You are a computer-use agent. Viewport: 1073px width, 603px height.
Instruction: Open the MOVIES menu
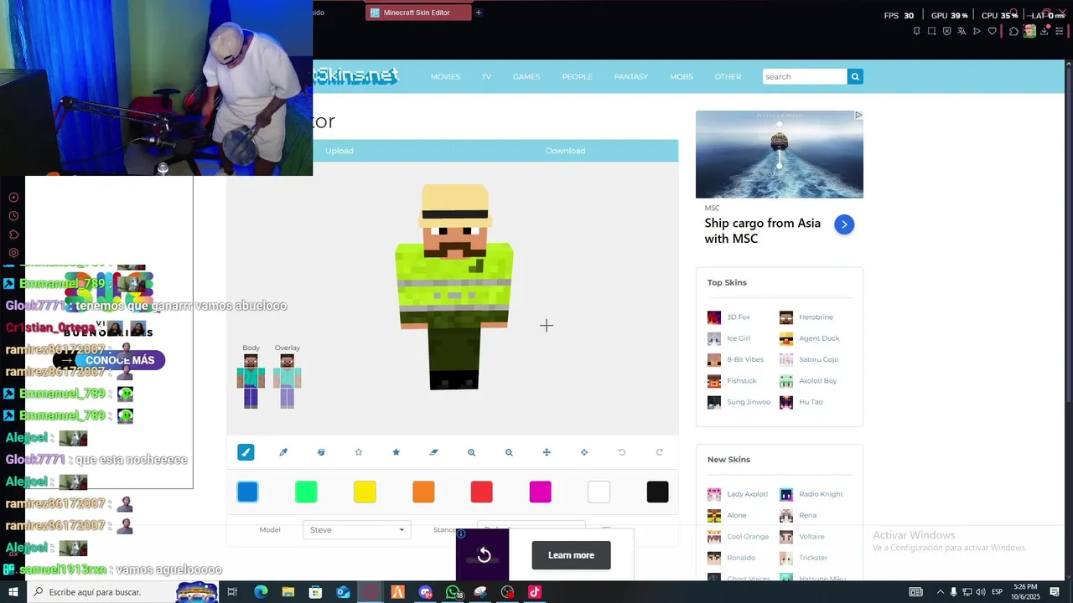(445, 76)
